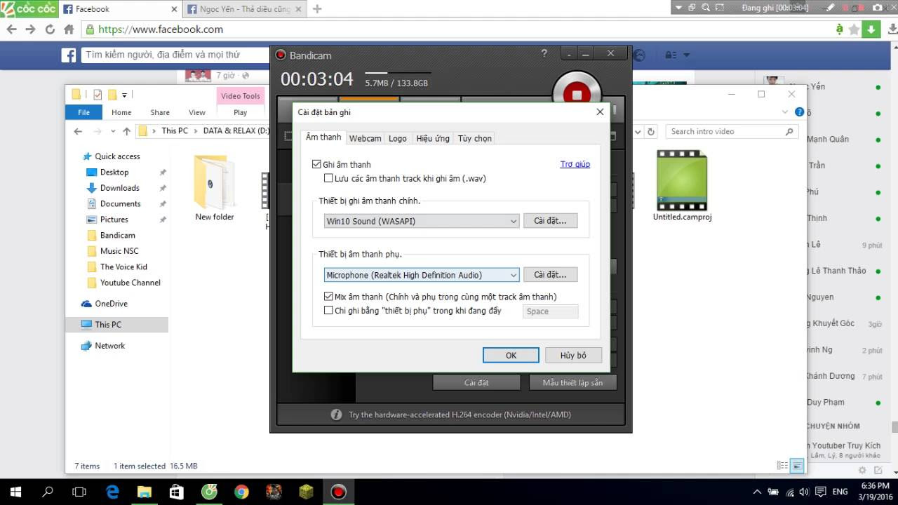Open Task View on taskbar
Viewport: 898px width, 505px height.
tap(79, 492)
